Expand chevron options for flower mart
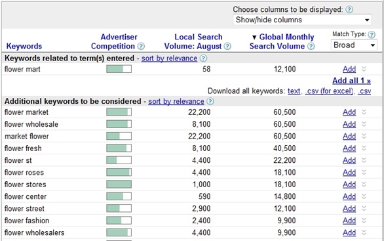This screenshot has width=384, height=241. pyautogui.click(x=364, y=69)
